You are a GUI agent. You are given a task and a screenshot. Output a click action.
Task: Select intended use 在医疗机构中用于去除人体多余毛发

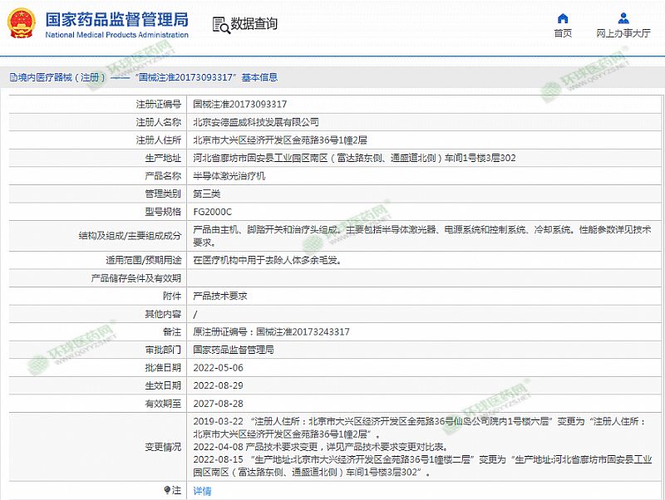(268, 260)
